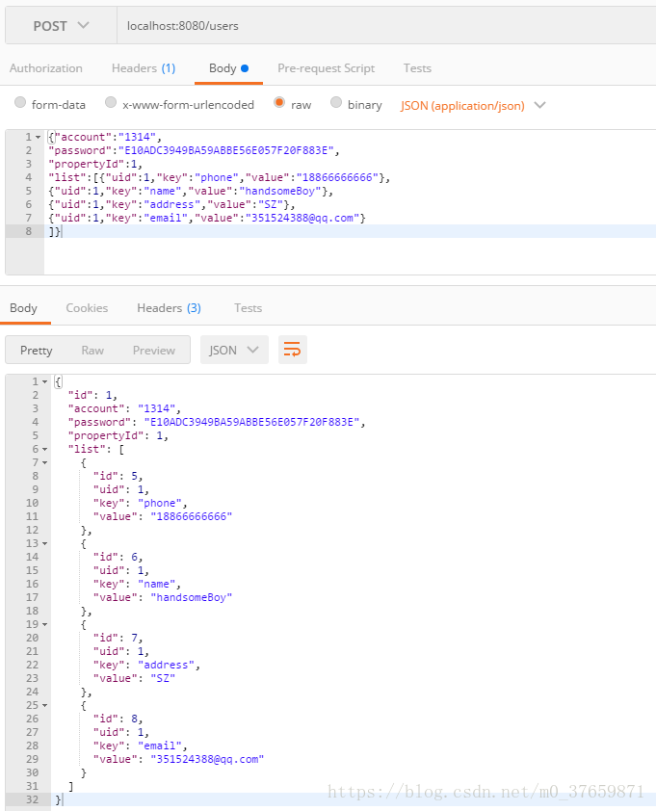656x811 pixels.
Task: Click the response "account": "1314" line
Action: (124, 408)
